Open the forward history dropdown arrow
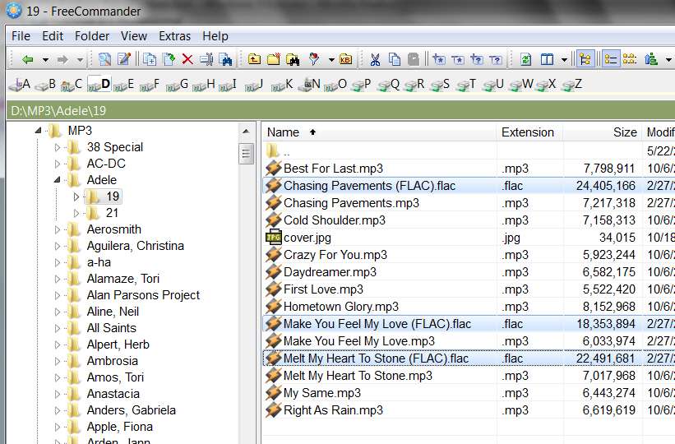Screen dimensions: 675x444 [80, 60]
